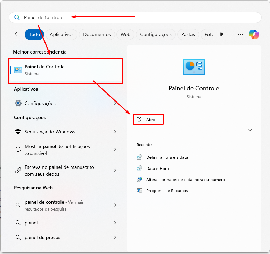Click magnifier icon next to 'painel' suggestion
The height and width of the screenshot is (254, 270).
tap(18, 223)
